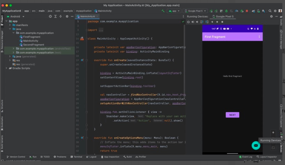Screen dimensions: 285x165
Task: Expand the res folder
Action: (x=10, y=60)
